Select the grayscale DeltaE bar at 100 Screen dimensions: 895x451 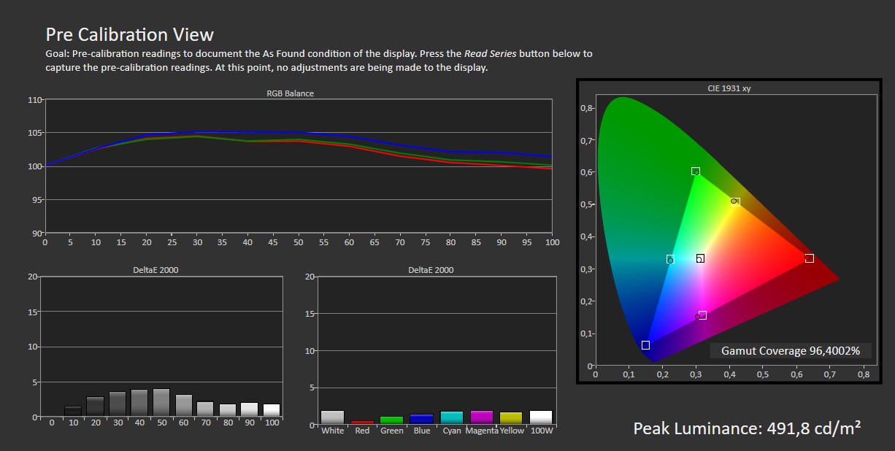coord(272,410)
